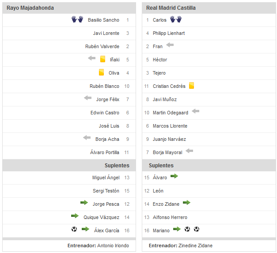Screen dimensions: 277x253
Task: Click goalkeeper gloves icon next to Carlos
Action: click(x=176, y=20)
